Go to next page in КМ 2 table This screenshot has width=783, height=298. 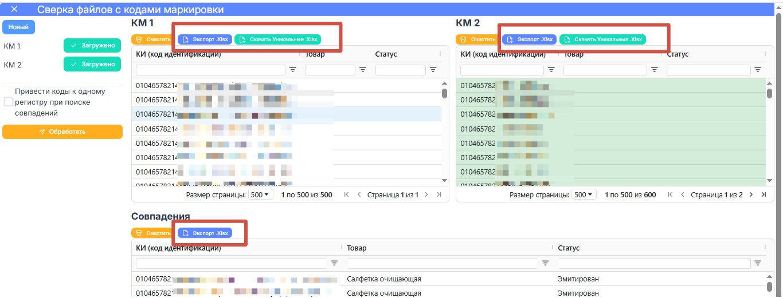[x=752, y=194]
